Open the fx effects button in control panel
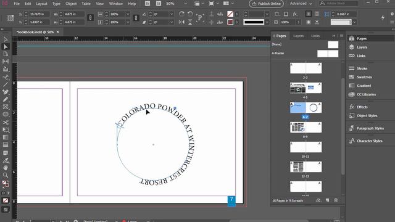395x222 pixels. 295,14
